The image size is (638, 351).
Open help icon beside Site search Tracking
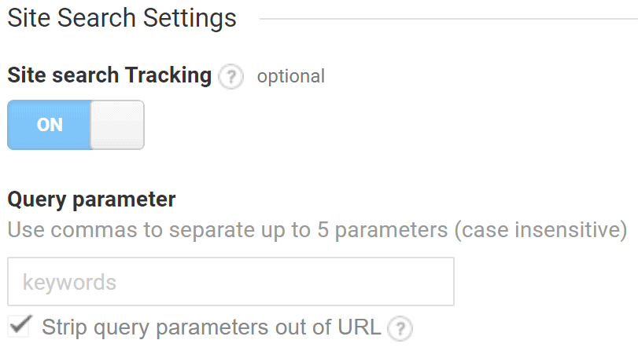230,76
